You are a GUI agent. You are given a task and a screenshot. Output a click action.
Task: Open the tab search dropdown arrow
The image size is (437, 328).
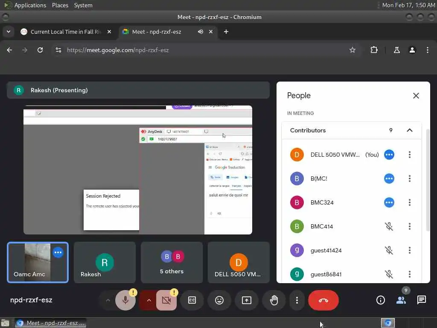coord(9,32)
